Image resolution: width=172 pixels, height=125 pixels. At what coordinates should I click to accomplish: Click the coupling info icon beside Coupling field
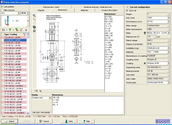point(145,63)
